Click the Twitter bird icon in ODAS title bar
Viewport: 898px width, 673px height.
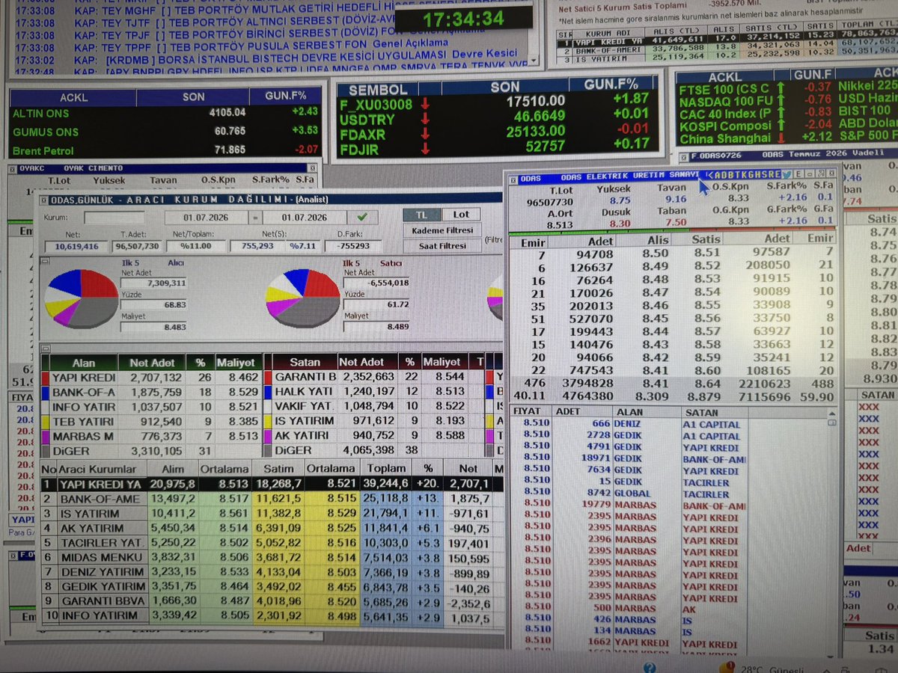pos(786,174)
